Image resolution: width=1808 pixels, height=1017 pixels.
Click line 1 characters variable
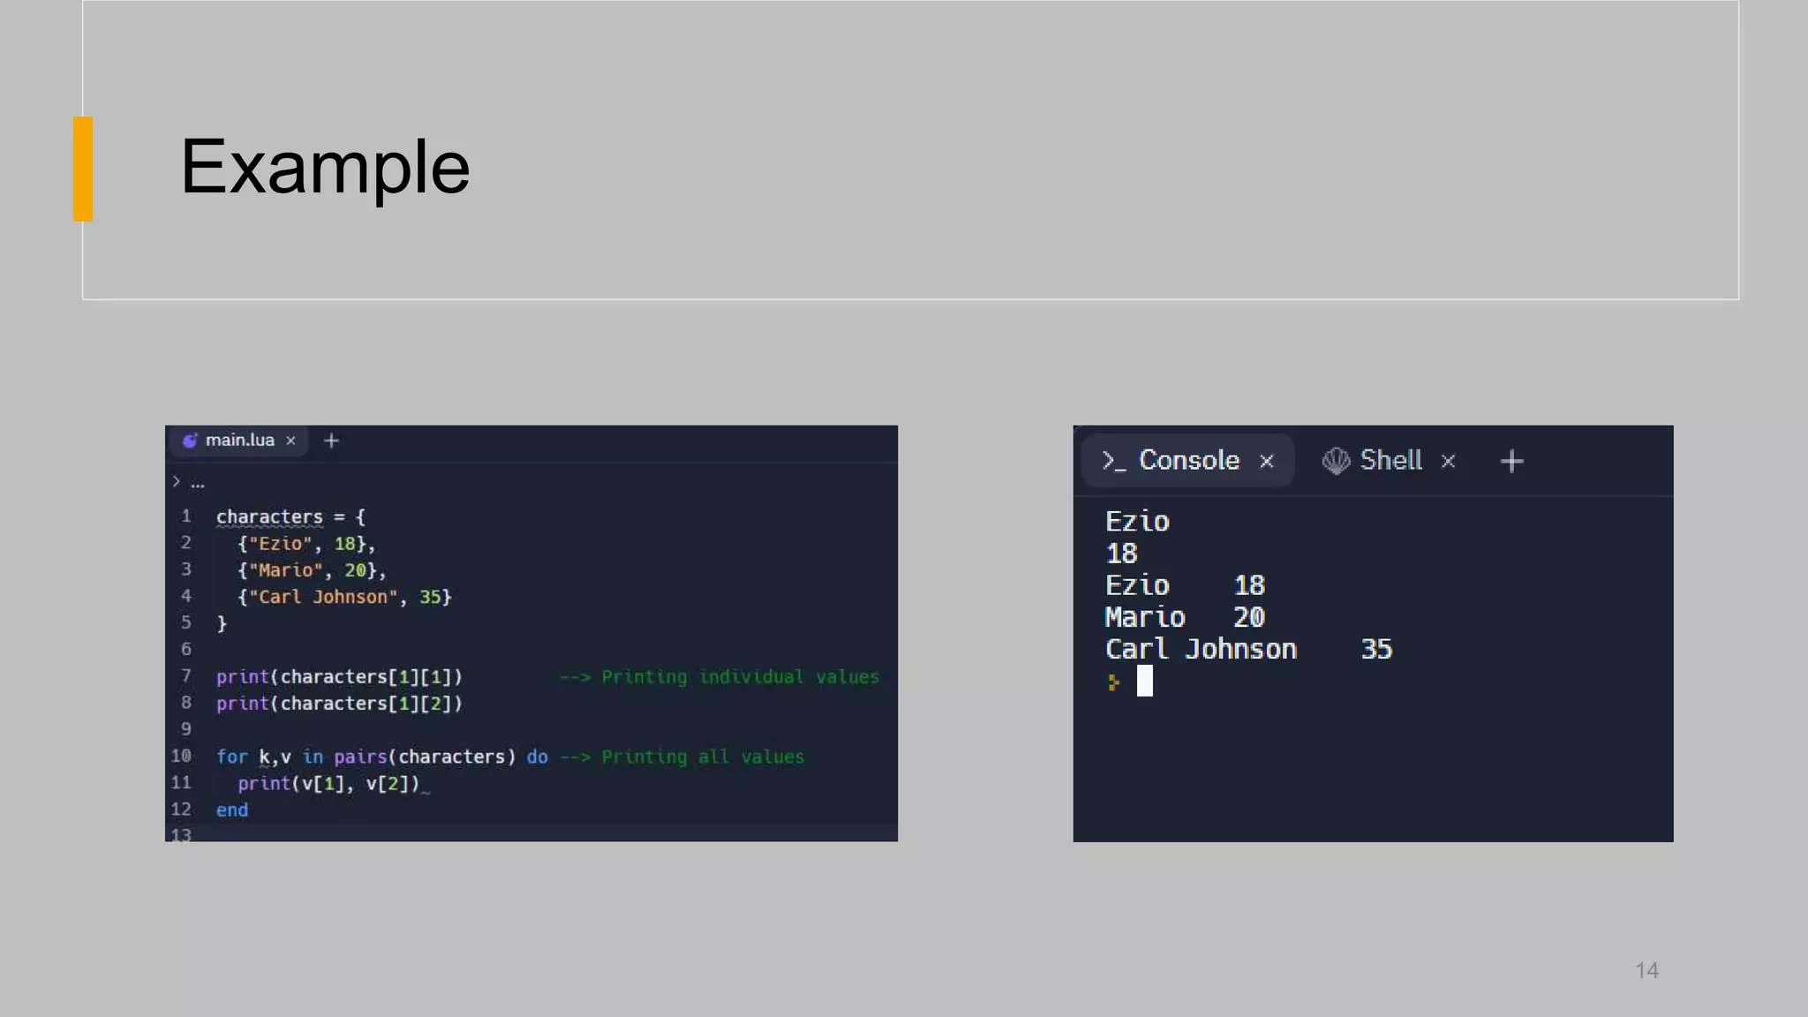[x=269, y=517]
